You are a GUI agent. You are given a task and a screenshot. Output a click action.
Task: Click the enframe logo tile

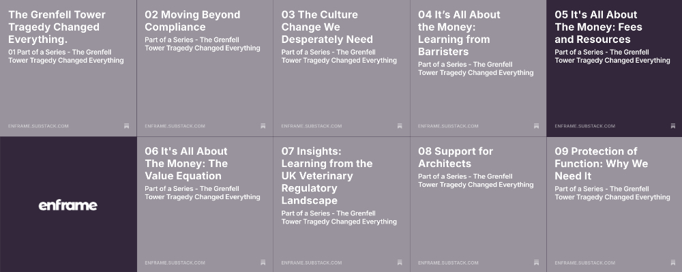tap(68, 205)
